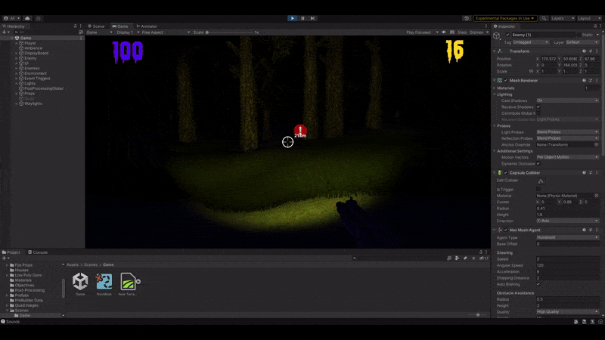
Task: Open the Layer dropdown Default
Action: coord(582,42)
